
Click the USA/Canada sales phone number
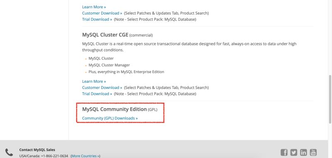pyautogui.click(x=54, y=156)
